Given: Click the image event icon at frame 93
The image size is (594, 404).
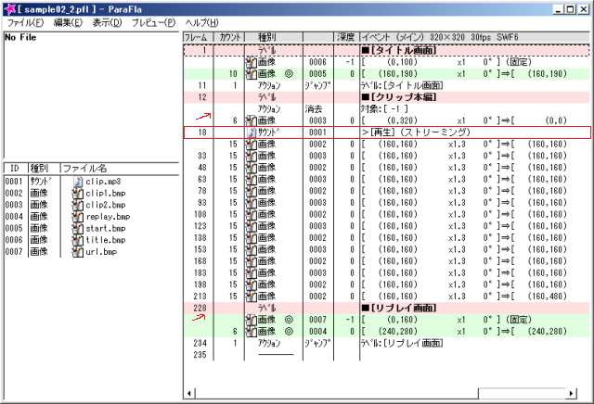Looking at the screenshot, I should pos(252,203).
